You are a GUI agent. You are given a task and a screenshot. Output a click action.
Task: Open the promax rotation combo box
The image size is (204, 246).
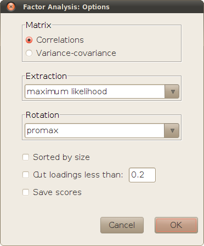pos(102,130)
